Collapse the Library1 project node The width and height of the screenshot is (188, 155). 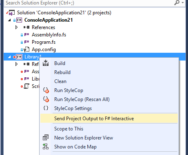(9, 57)
